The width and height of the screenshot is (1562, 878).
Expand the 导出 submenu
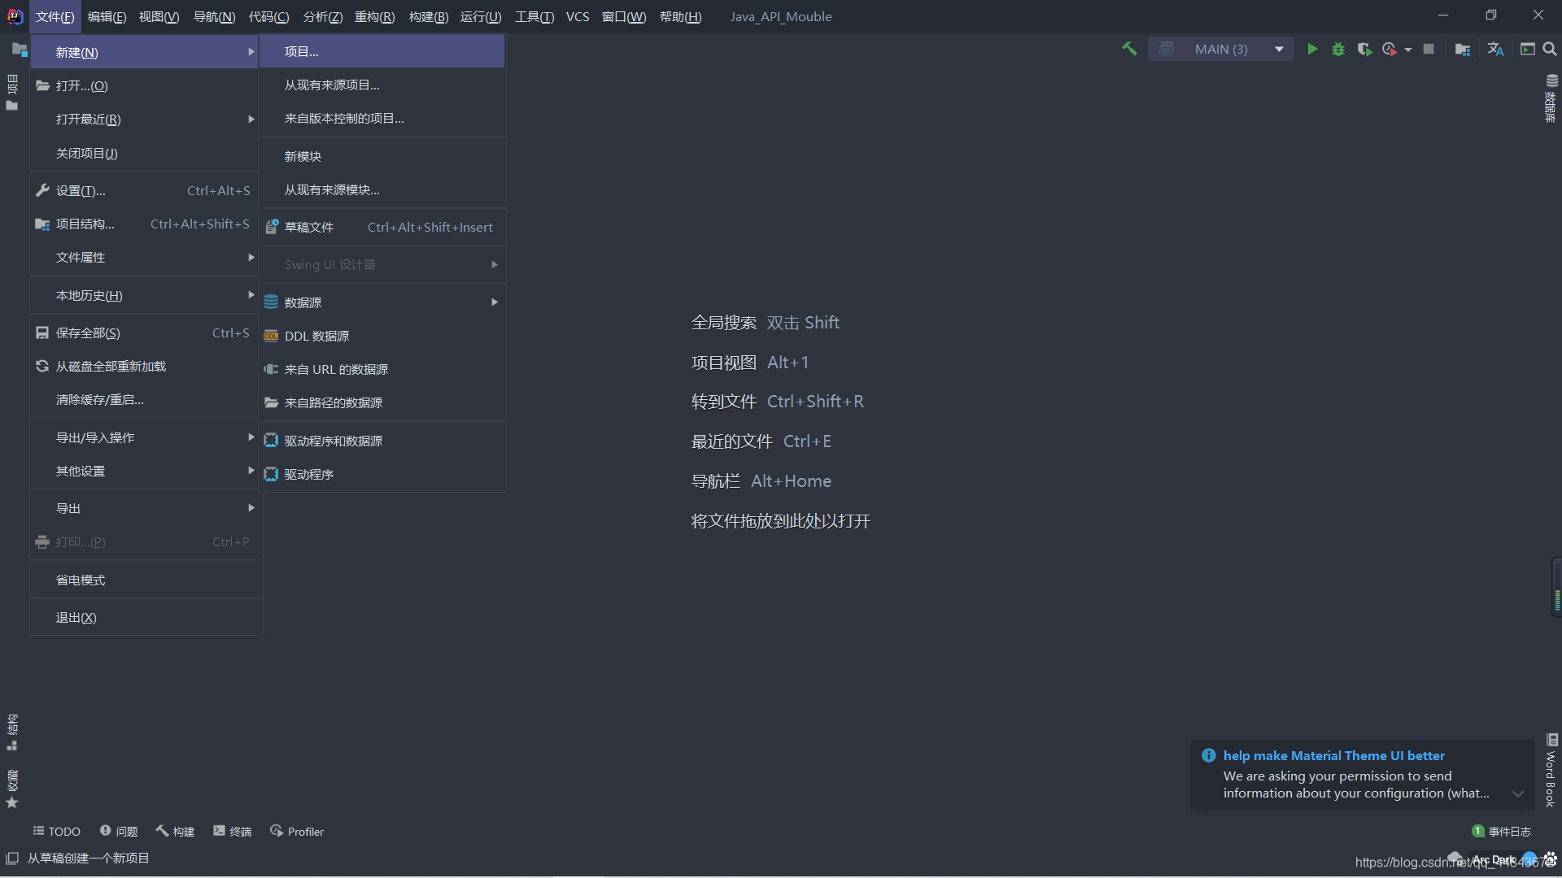(145, 509)
